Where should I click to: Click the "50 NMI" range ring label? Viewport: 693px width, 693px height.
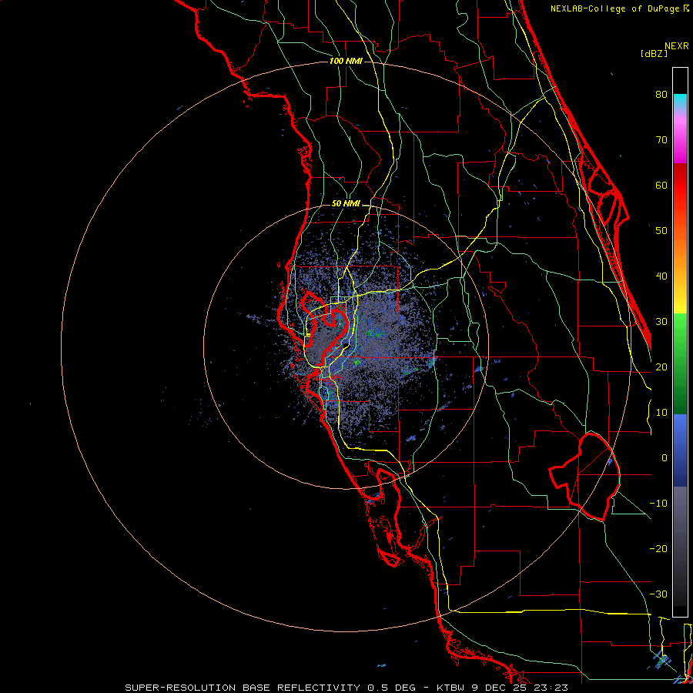click(x=346, y=204)
